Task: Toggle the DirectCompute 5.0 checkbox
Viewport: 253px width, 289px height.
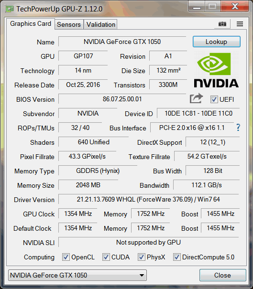Action: tap(177, 257)
